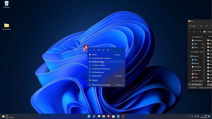Open the weather widget showing 24°C
Image resolution: width=212 pixels, height=119 pixels.
click(8, 116)
